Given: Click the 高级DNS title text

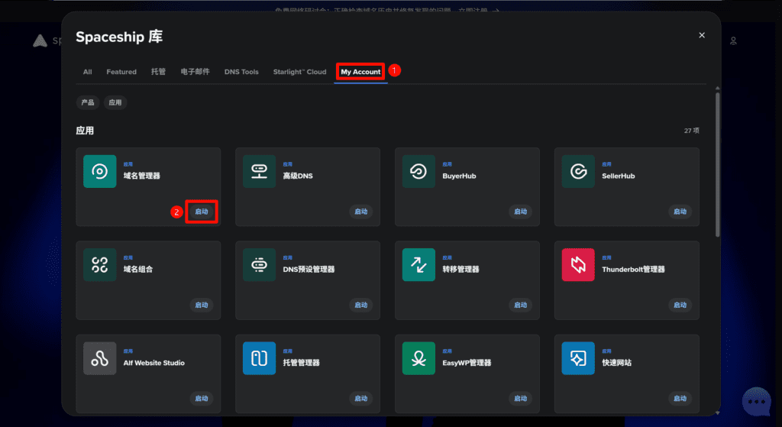Looking at the screenshot, I should point(298,176).
